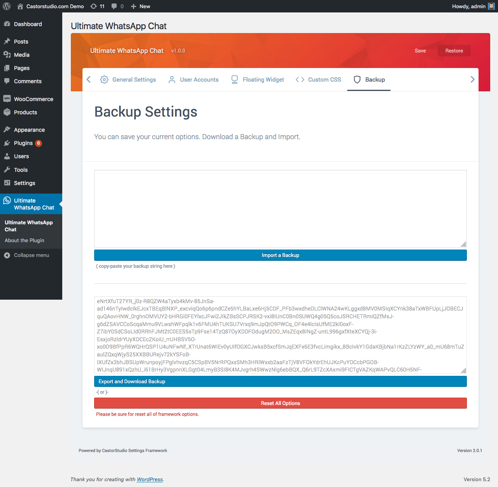Click the WooCommerce icon in sidebar

click(x=7, y=99)
